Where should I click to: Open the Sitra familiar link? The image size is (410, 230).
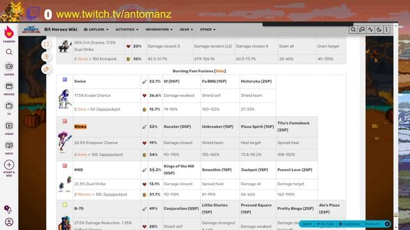(81, 109)
